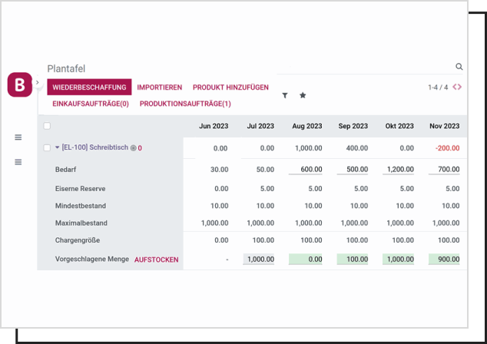Screen dimensions: 487x344
Task: Click the pink B app logo
Action: (x=19, y=84)
